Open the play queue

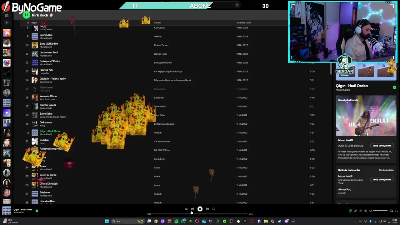point(360,211)
